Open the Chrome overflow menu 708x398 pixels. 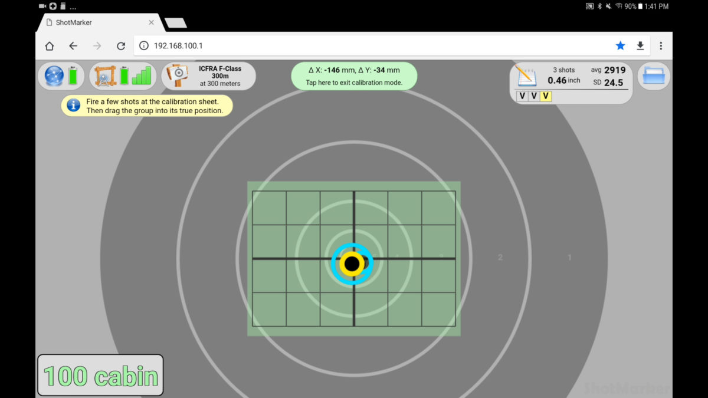pyautogui.click(x=661, y=45)
